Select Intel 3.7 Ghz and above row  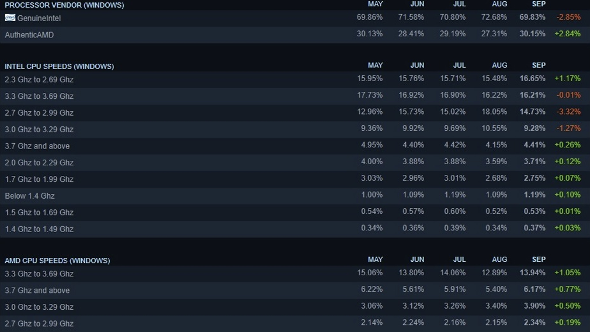click(295, 146)
